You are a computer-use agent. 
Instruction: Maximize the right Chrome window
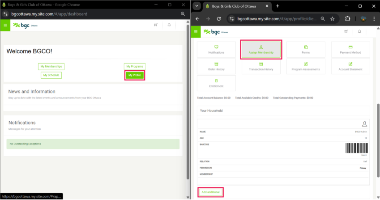[x=360, y=6]
